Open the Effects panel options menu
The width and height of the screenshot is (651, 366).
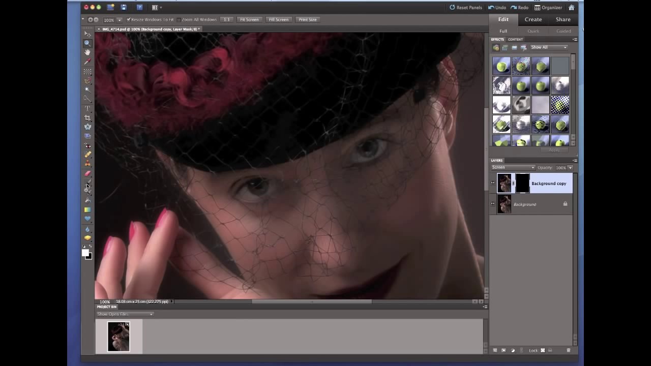coord(575,39)
